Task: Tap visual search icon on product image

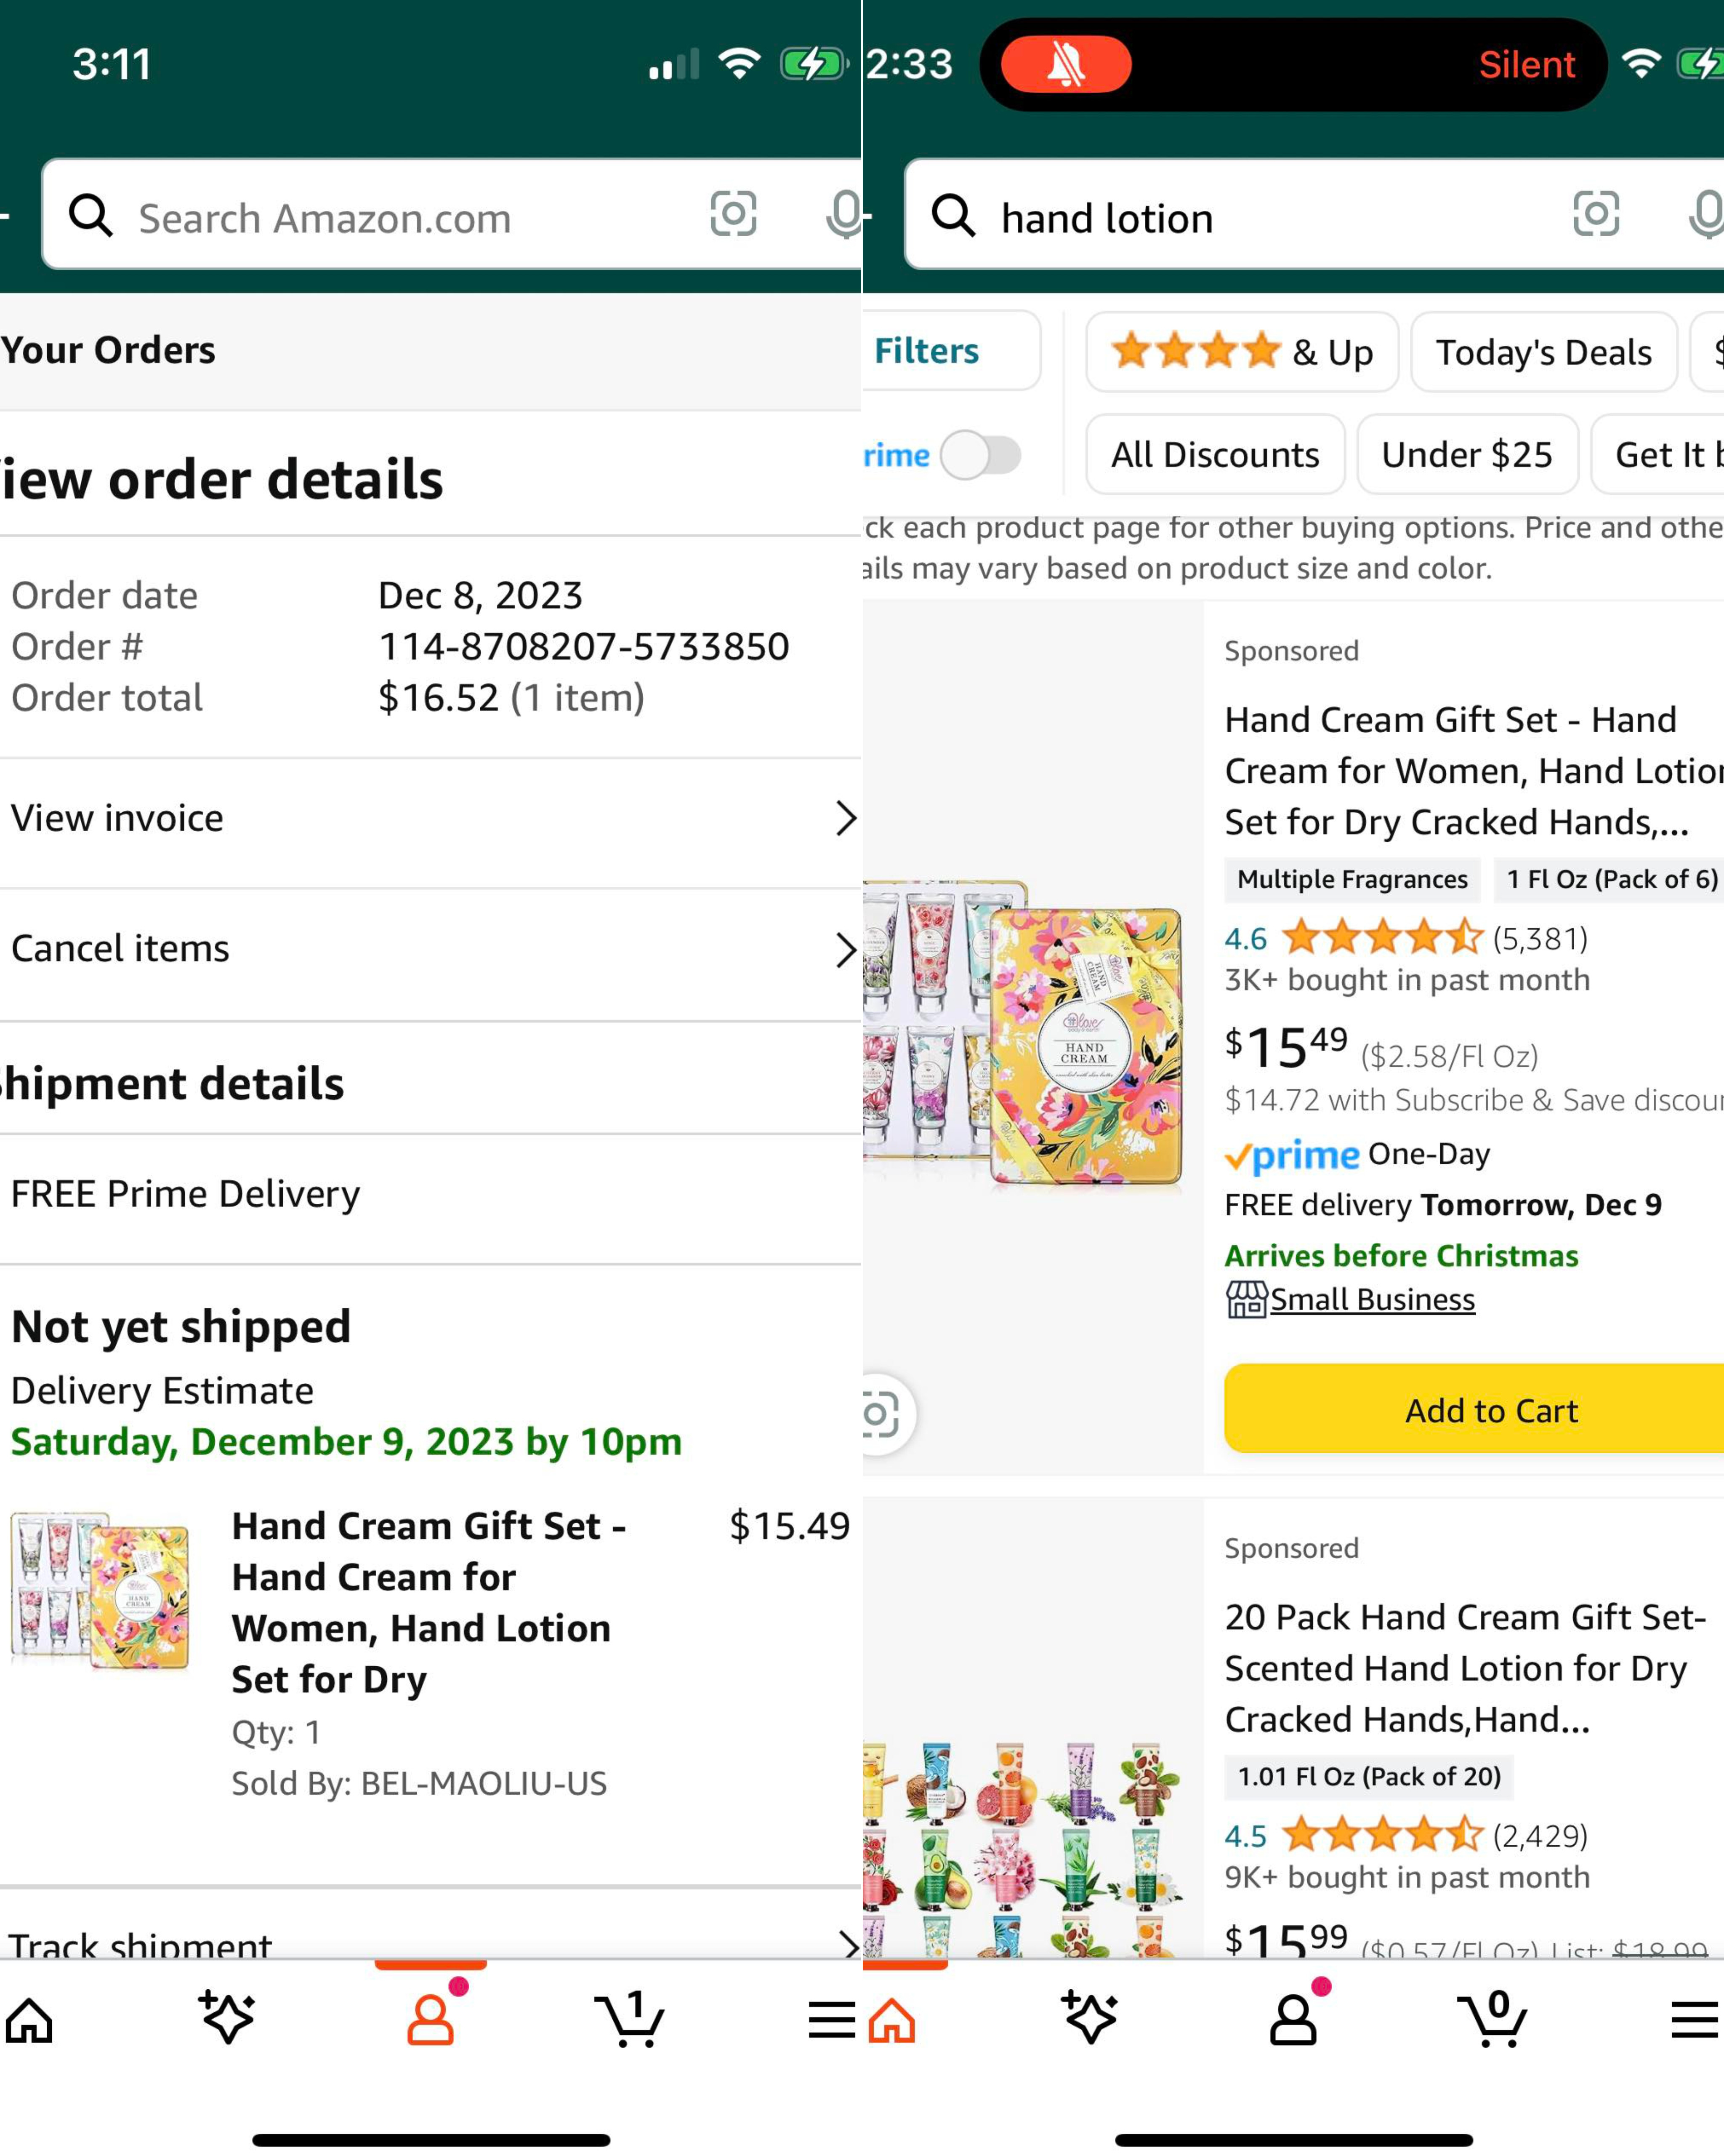Action: (x=880, y=1413)
